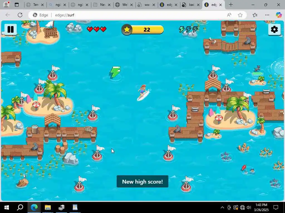Click the Meet Now camera tray icon
The height and width of the screenshot is (213, 285).
click(229, 207)
